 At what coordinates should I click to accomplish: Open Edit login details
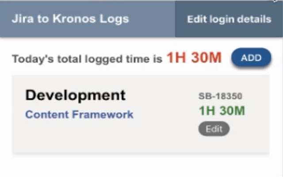pyautogui.click(x=229, y=19)
